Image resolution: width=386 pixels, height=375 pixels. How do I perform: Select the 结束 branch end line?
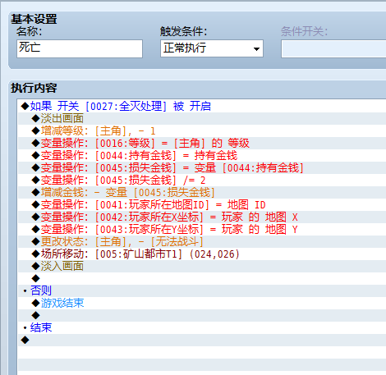tap(202, 327)
